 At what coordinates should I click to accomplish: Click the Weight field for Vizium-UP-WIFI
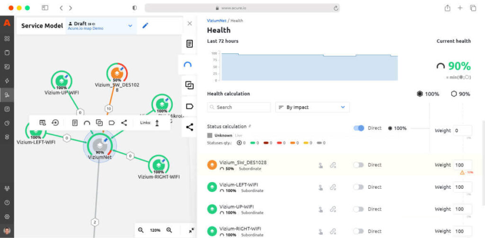point(462,209)
